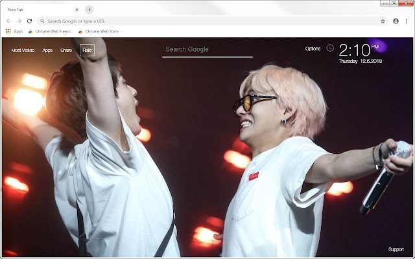Screen dimensions: 415x259
Task: Open the Support link
Action: 396,249
